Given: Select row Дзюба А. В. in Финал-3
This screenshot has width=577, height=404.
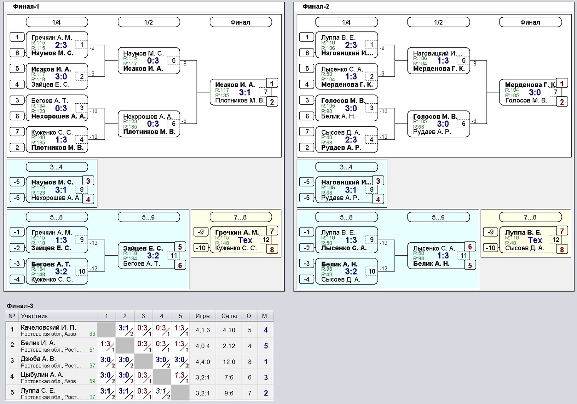Looking at the screenshot, I should click(140, 361).
